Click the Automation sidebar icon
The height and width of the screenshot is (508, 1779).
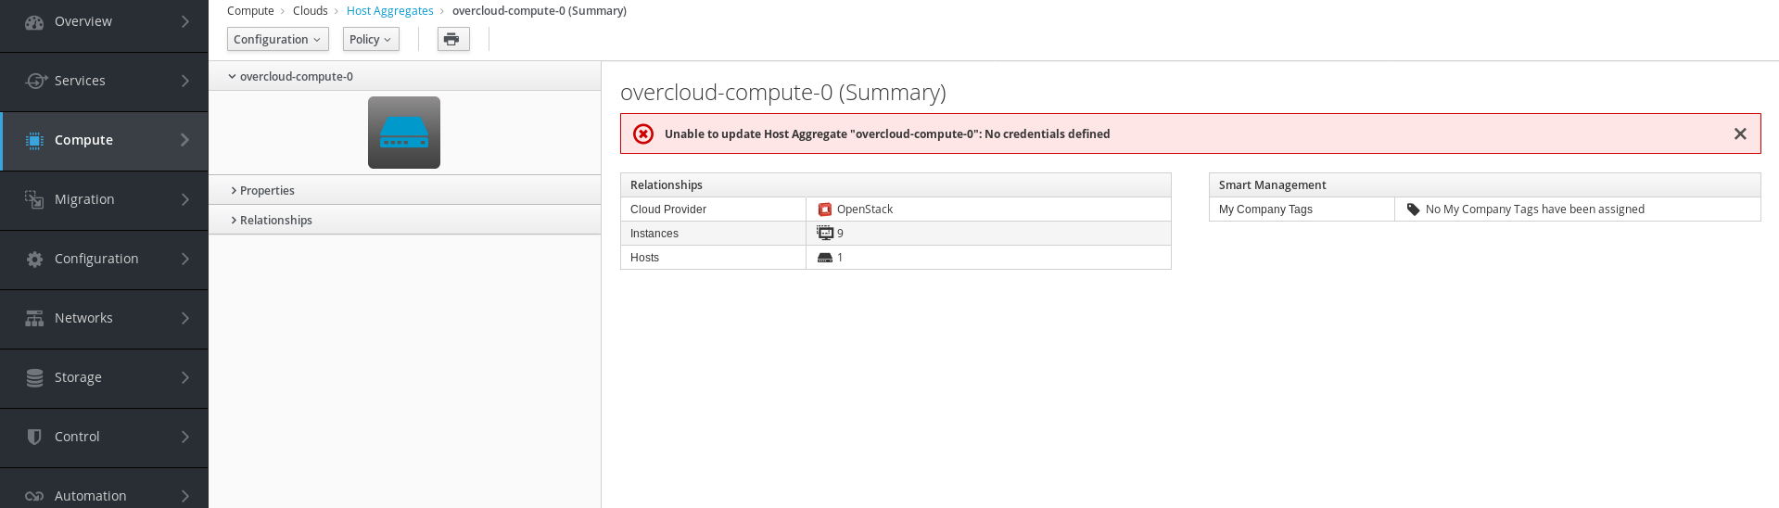[x=34, y=496]
